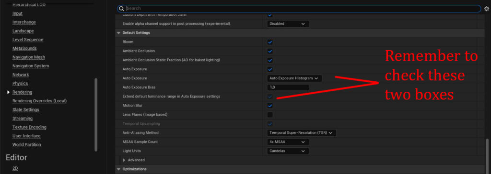Select the Rendering settings category
The width and height of the screenshot is (491, 174).
point(22,92)
